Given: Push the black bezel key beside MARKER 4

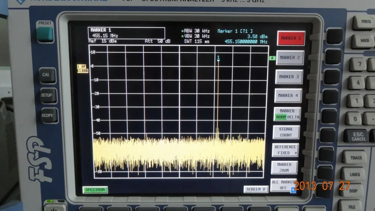Looking at the screenshot, I should (x=330, y=97).
